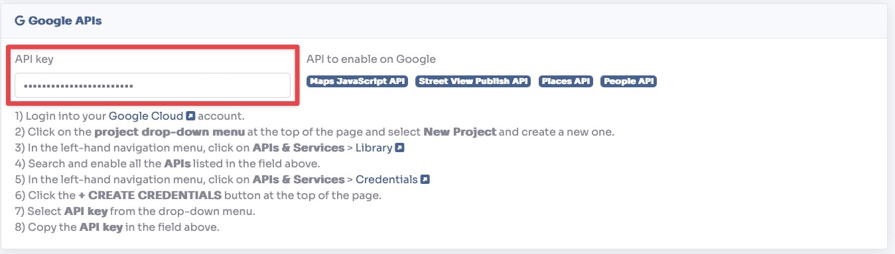Click the Google G logo icon
This screenshot has height=254, width=895.
click(20, 21)
